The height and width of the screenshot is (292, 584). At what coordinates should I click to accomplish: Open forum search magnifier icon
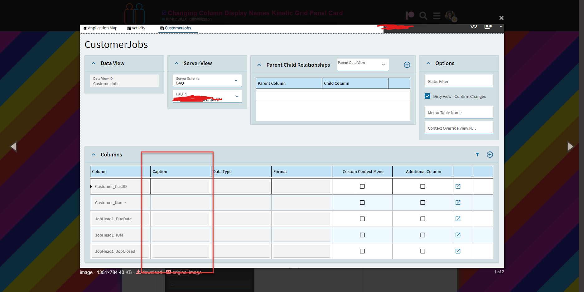[423, 16]
